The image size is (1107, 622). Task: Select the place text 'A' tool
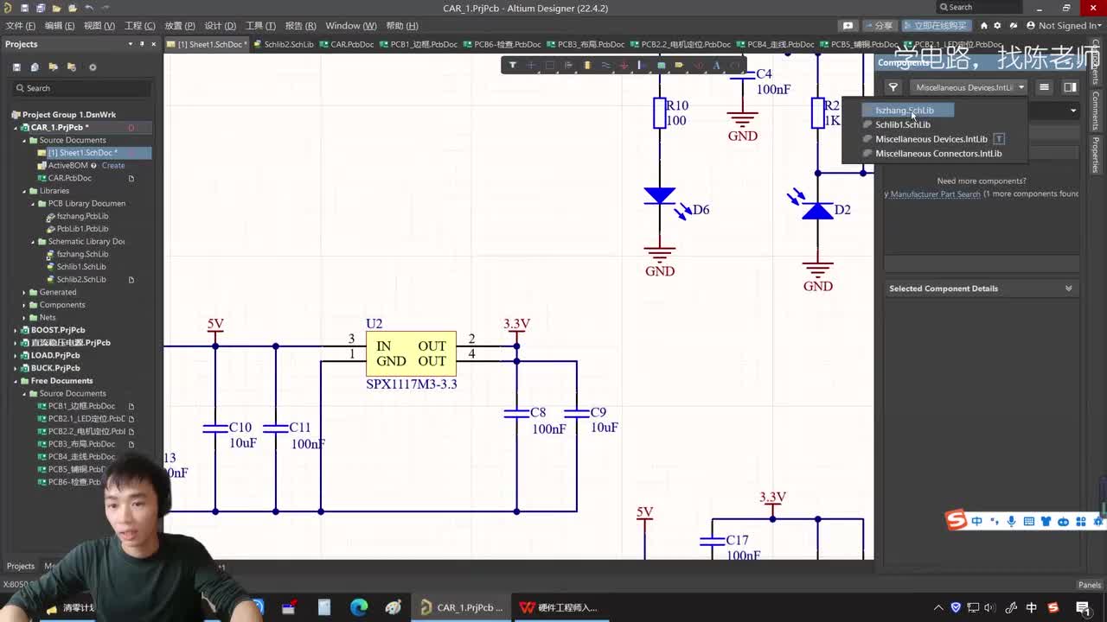[x=716, y=65]
